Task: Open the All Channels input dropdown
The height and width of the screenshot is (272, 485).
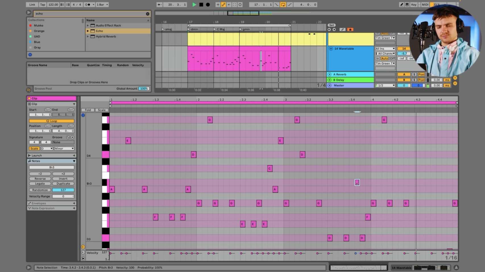Action: [385, 53]
